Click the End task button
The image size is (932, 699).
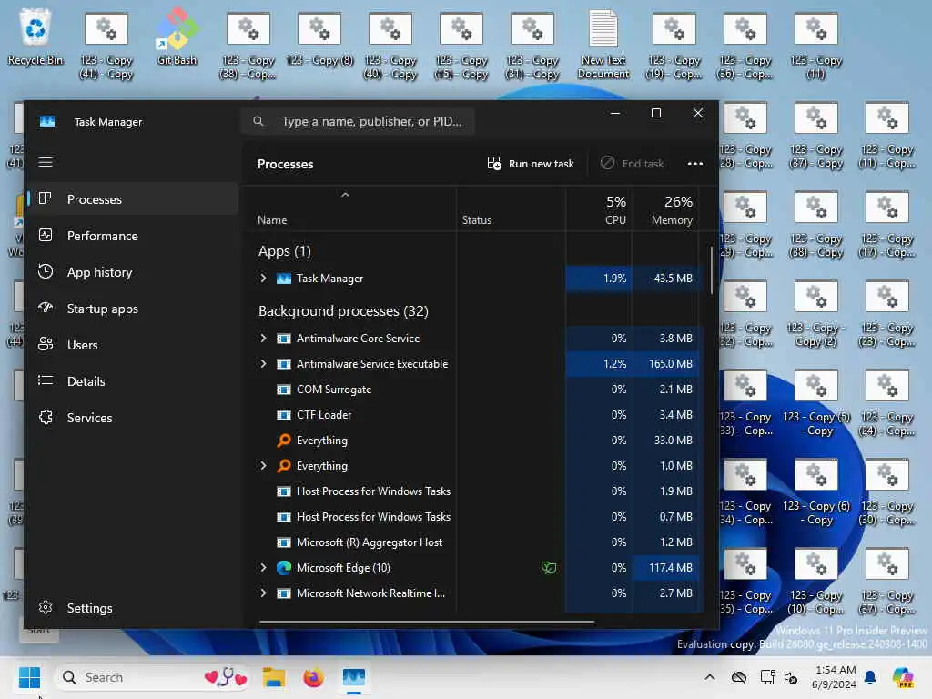point(633,164)
